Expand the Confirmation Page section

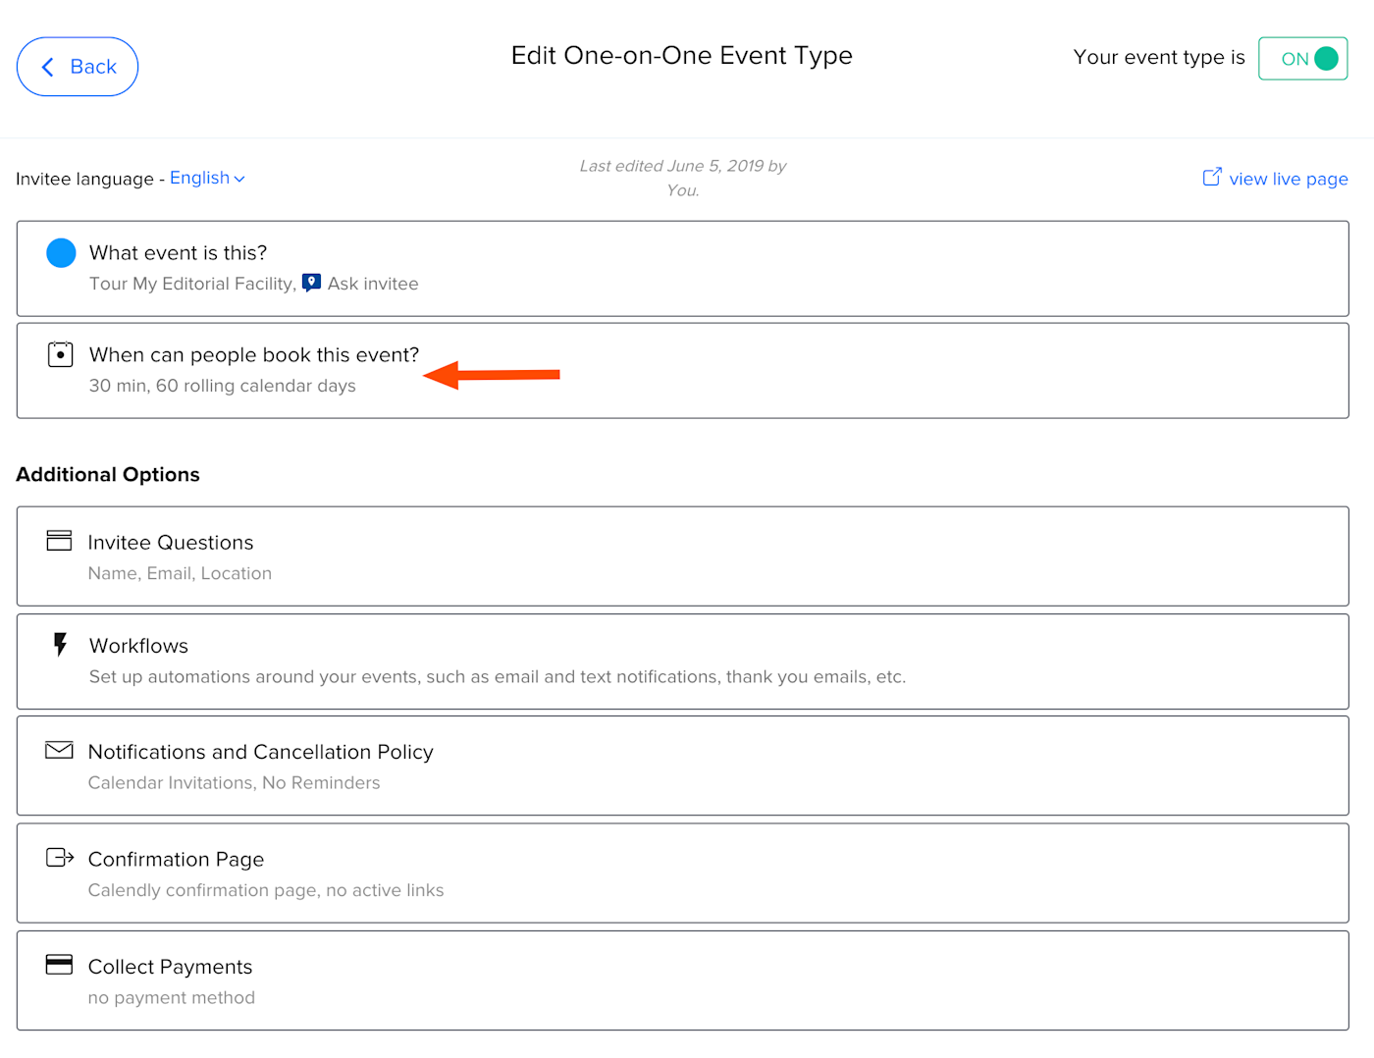(x=682, y=873)
